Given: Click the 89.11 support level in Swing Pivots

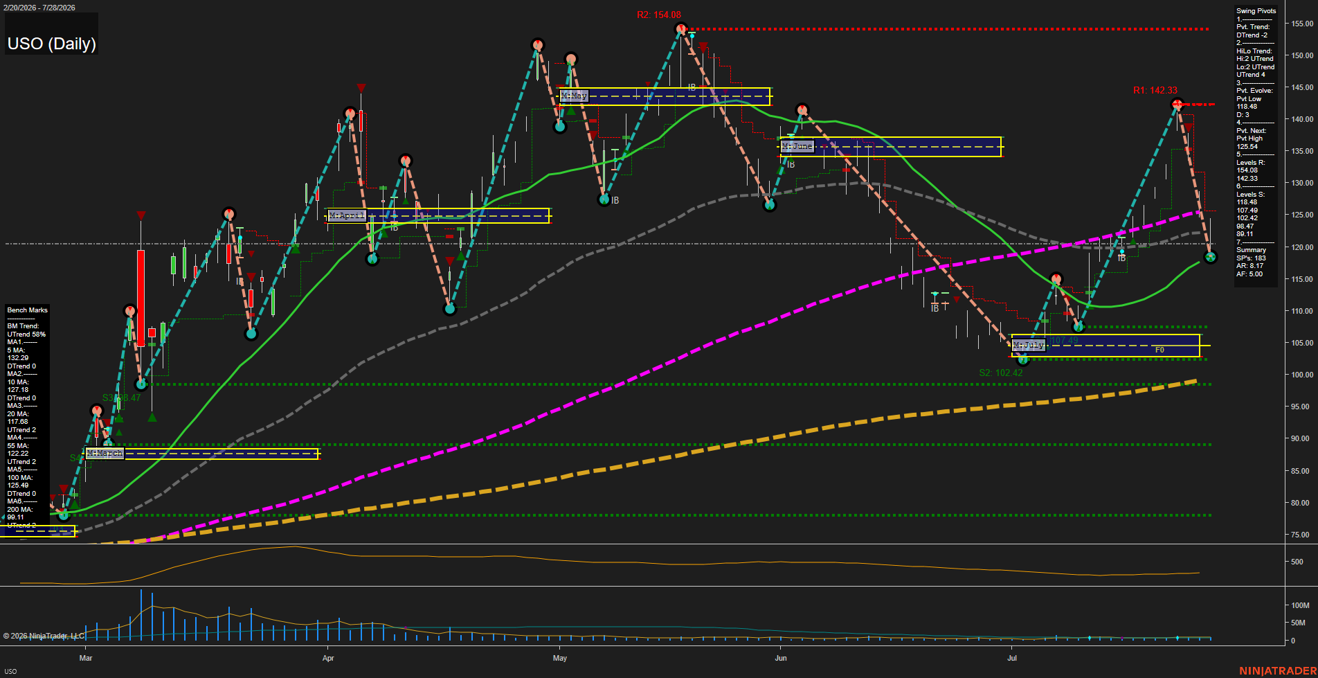Looking at the screenshot, I should tap(1245, 234).
